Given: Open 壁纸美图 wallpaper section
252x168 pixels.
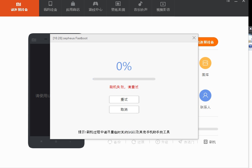Looking at the screenshot, I should coord(118,7).
